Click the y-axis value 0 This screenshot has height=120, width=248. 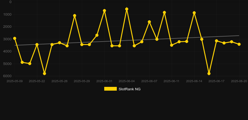(x=10, y=2)
